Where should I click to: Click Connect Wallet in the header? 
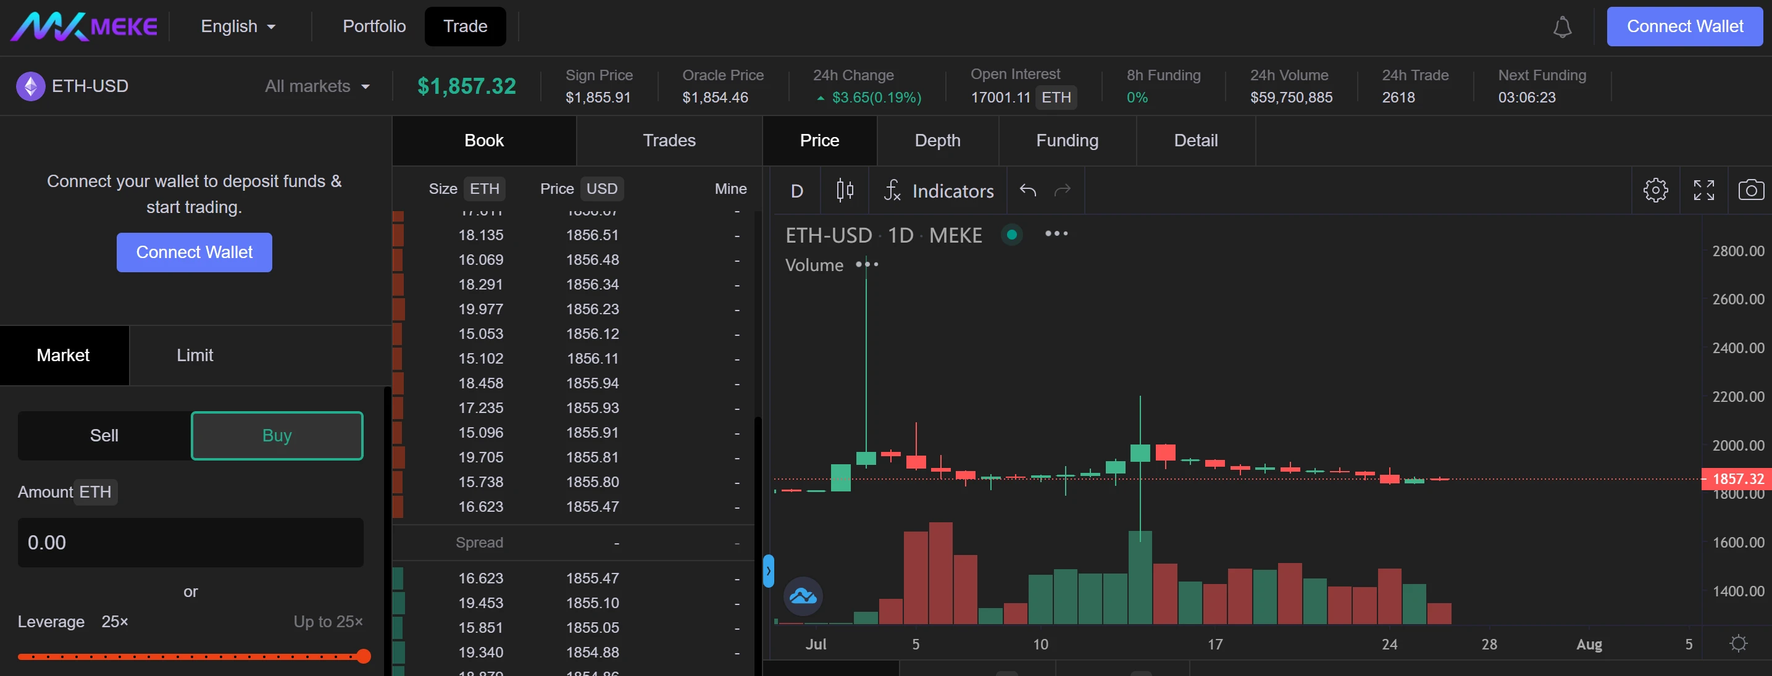(1685, 27)
